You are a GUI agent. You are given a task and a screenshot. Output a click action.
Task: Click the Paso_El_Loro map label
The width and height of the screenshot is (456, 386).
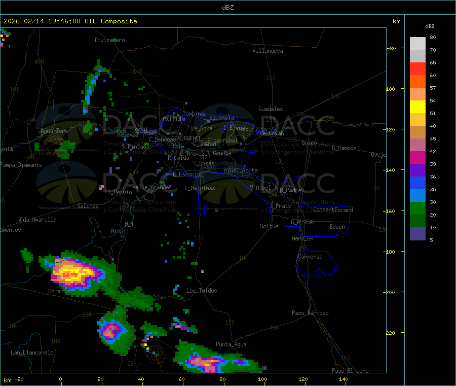coord(350,371)
